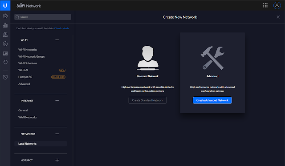Open WiFi Networks settings
Screen dimensions: 285x166
pos(28,50)
